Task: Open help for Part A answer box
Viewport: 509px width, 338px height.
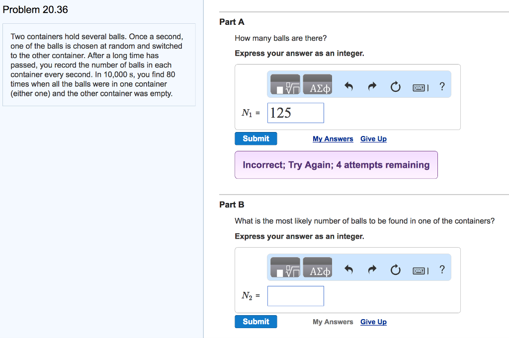Action: tap(442, 87)
